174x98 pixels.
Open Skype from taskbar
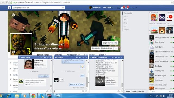(41, 96)
